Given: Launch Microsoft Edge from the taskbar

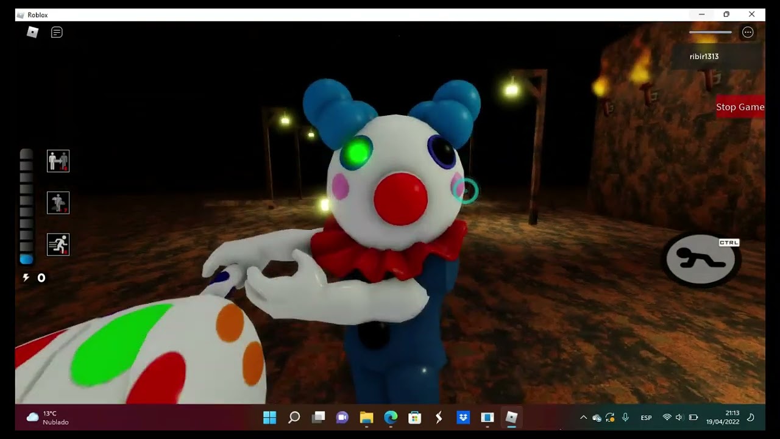Looking at the screenshot, I should pyautogui.click(x=391, y=418).
